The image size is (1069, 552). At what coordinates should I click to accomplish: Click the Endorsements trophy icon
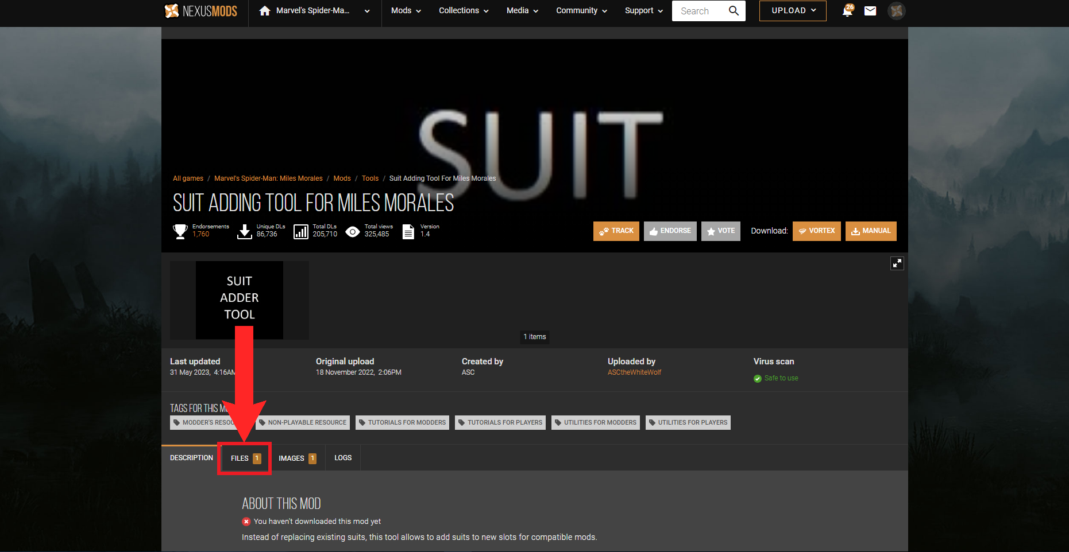click(x=180, y=231)
